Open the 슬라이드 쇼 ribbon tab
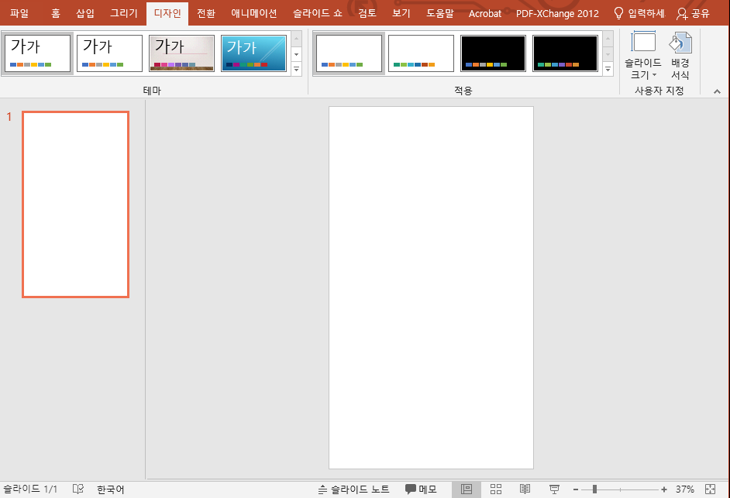 [x=318, y=13]
